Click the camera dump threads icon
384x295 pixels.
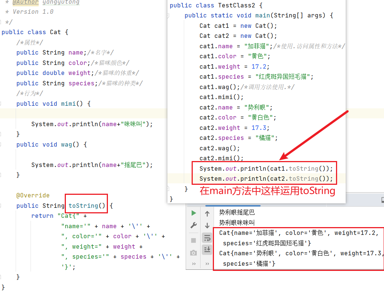[x=193, y=253]
